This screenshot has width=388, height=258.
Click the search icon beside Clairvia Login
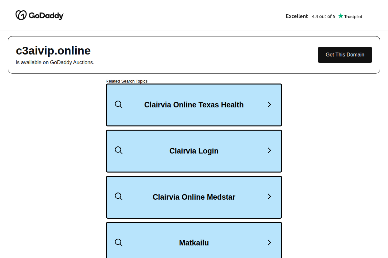pos(119,150)
